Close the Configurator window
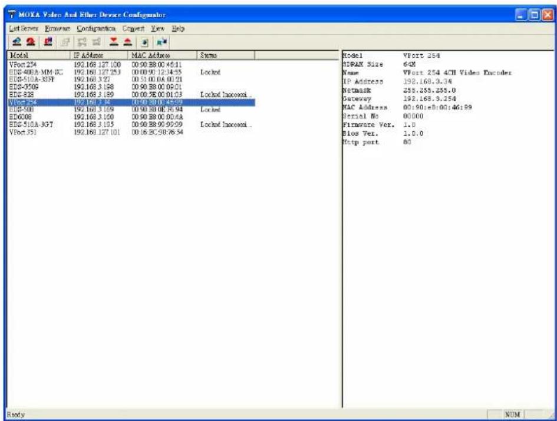 pos(548,15)
